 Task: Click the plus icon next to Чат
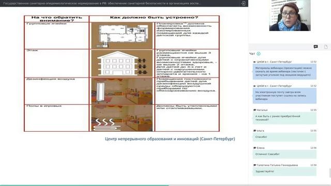(x=259, y=54)
